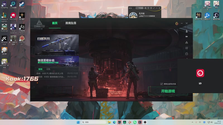Image resolution: width=223 pixels, height=125 pixels.
Task: Click the triangle game logo in launcher header
Action: (39, 24)
